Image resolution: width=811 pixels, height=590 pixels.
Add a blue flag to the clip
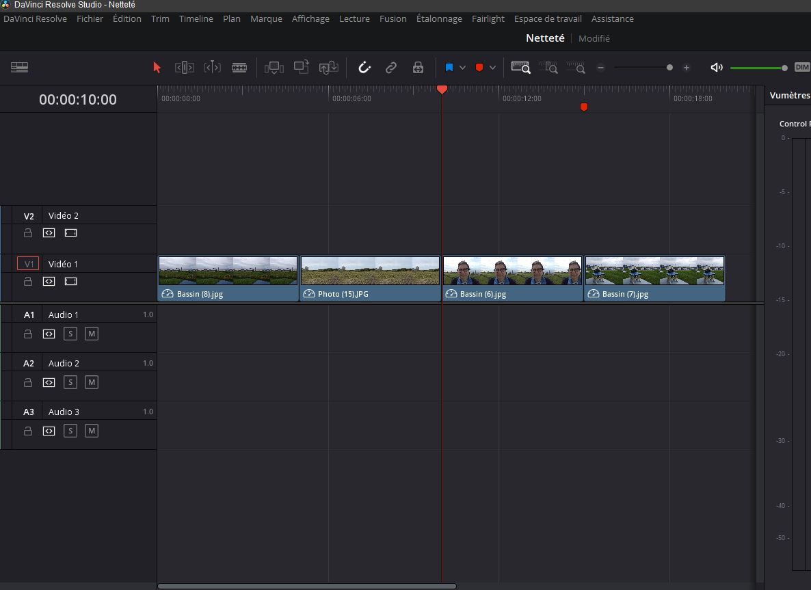pyautogui.click(x=449, y=68)
